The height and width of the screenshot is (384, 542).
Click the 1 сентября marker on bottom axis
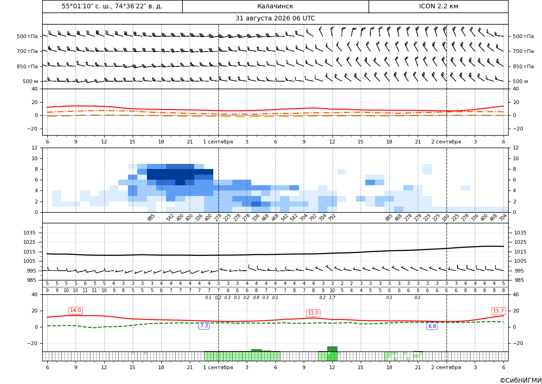tap(218, 367)
